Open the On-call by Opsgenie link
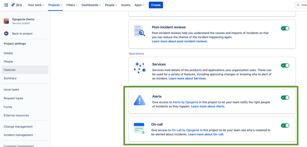The width and height of the screenshot is (307, 147). [185, 130]
